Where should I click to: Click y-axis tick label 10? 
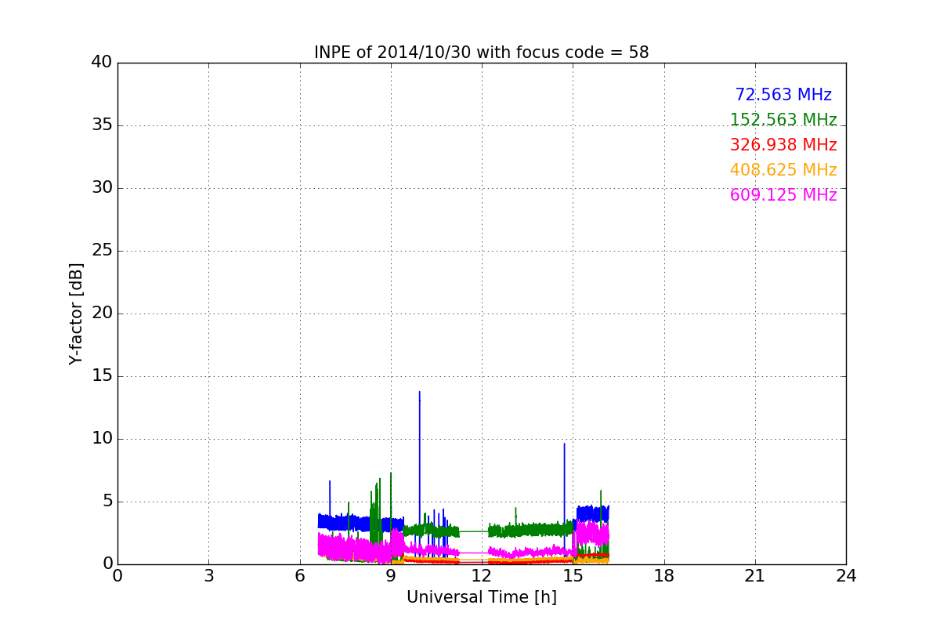pos(102,439)
